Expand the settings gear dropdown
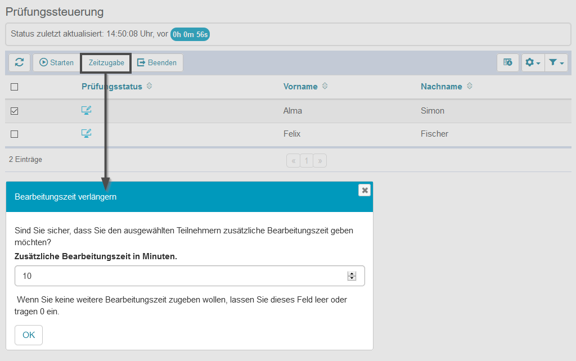 tap(538, 62)
